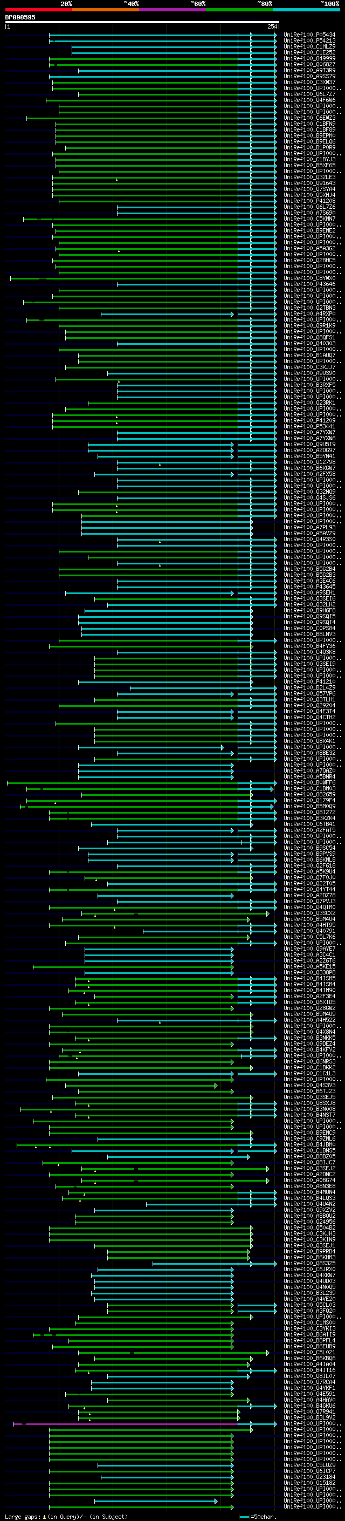This screenshot has width=345, height=1521.
Task: Select hit label UniRef100_Q91643
Action: tap(309, 183)
